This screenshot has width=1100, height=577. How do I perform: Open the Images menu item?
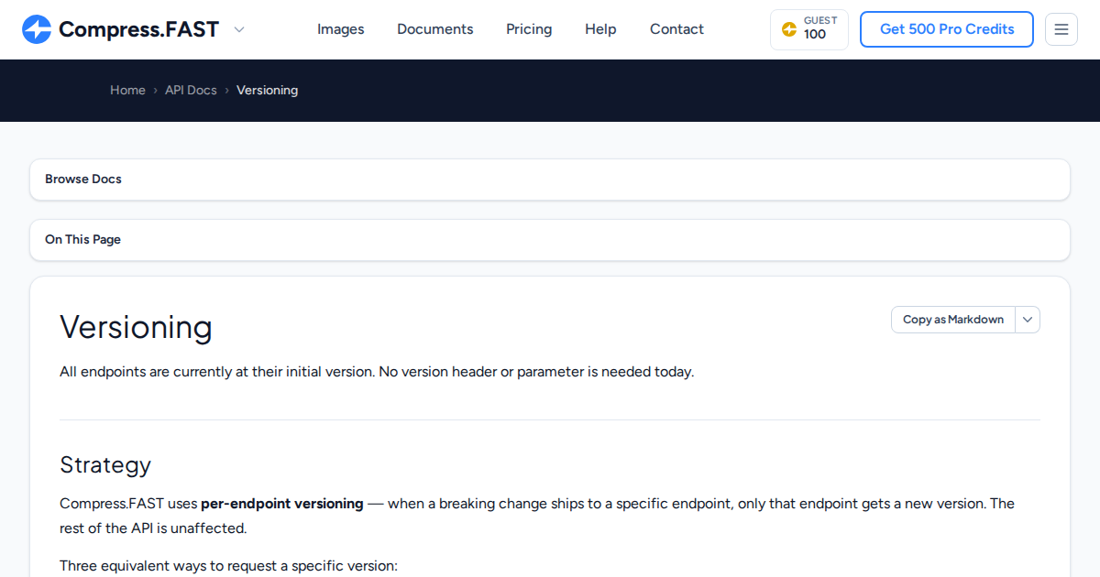(341, 29)
